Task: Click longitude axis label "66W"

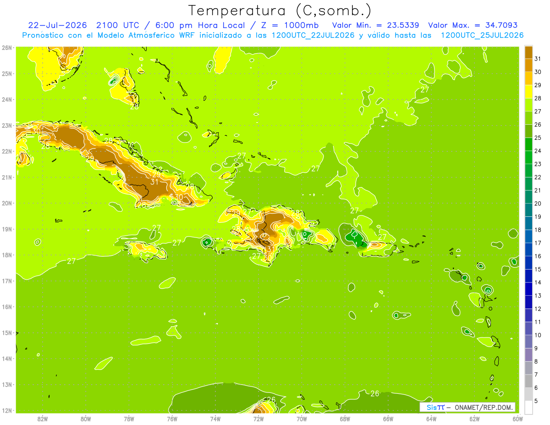Action: coord(388,419)
